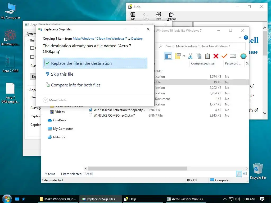The image size is (271, 203).
Task: Toggle the navigation pane toolbar icon
Action: (168, 56)
